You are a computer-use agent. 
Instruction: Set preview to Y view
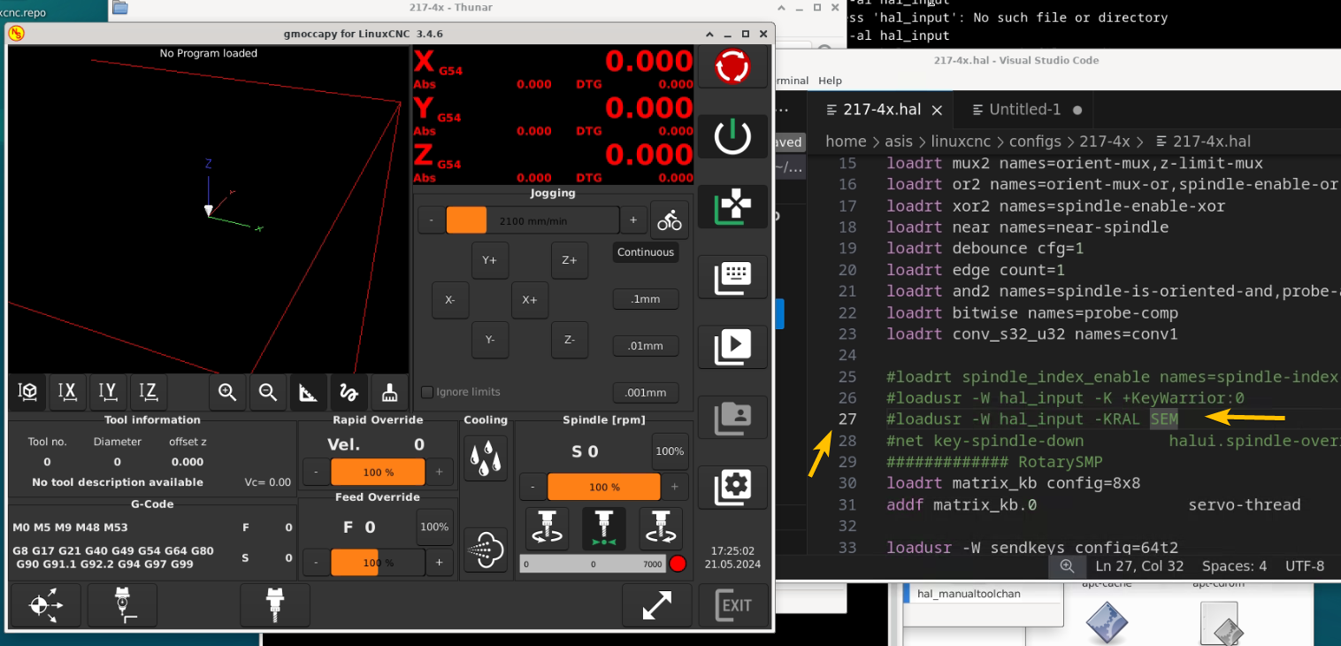108,392
